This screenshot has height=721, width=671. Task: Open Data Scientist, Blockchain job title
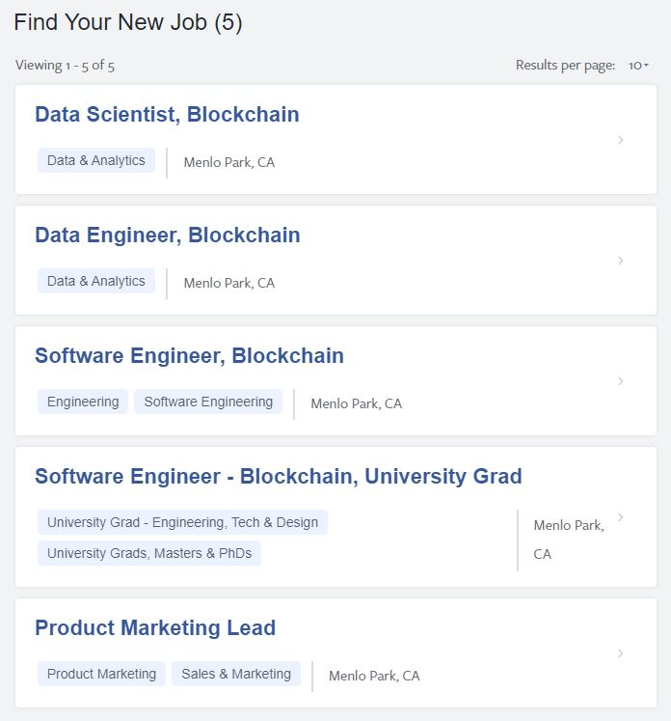coord(167,115)
